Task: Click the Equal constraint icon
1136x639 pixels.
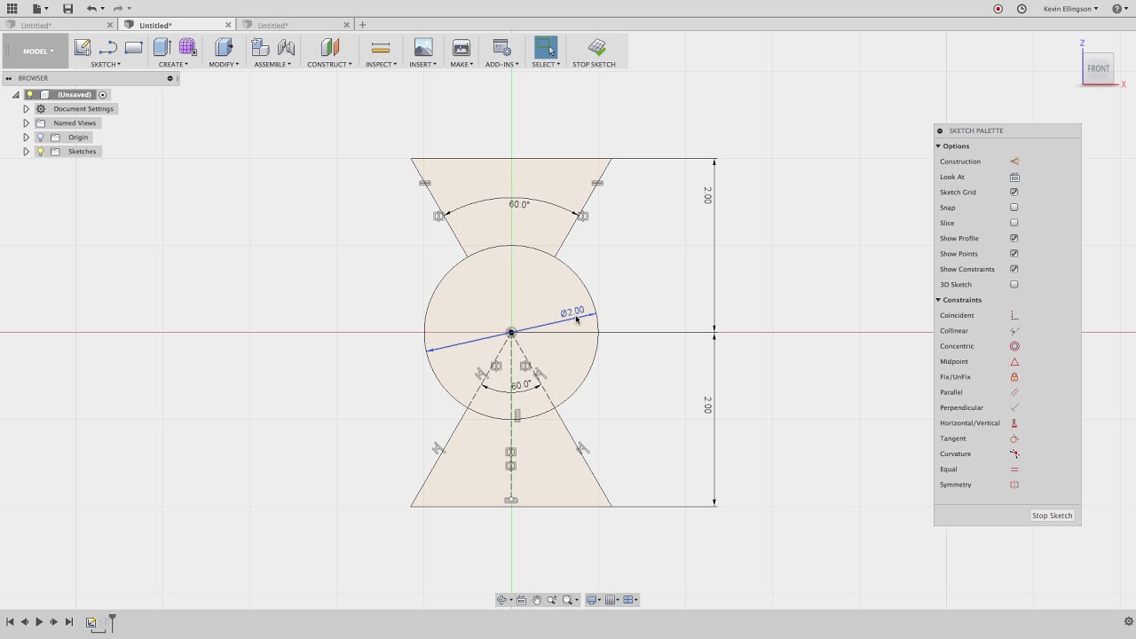Action: (x=1014, y=469)
